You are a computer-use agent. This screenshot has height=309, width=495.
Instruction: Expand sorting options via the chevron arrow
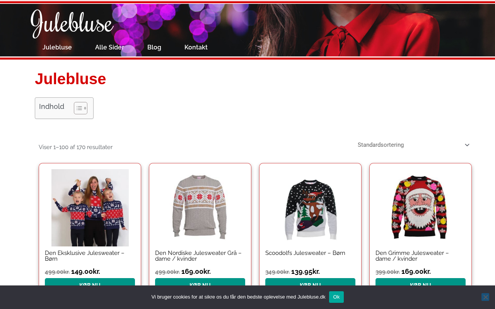[x=467, y=145]
